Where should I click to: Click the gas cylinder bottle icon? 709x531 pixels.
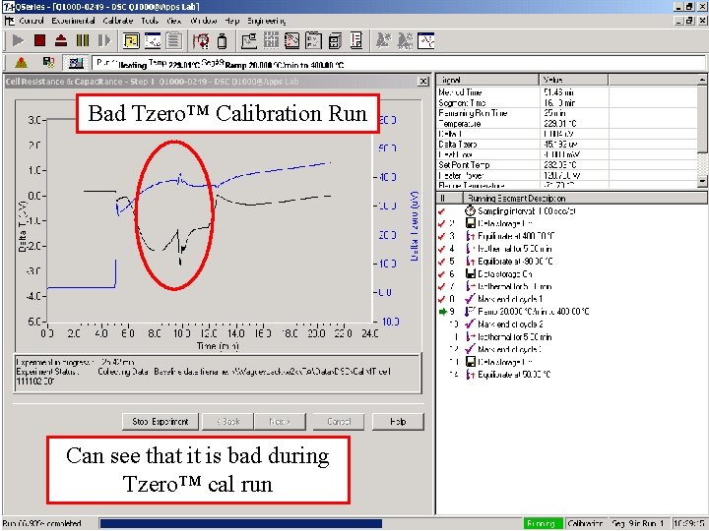222,41
